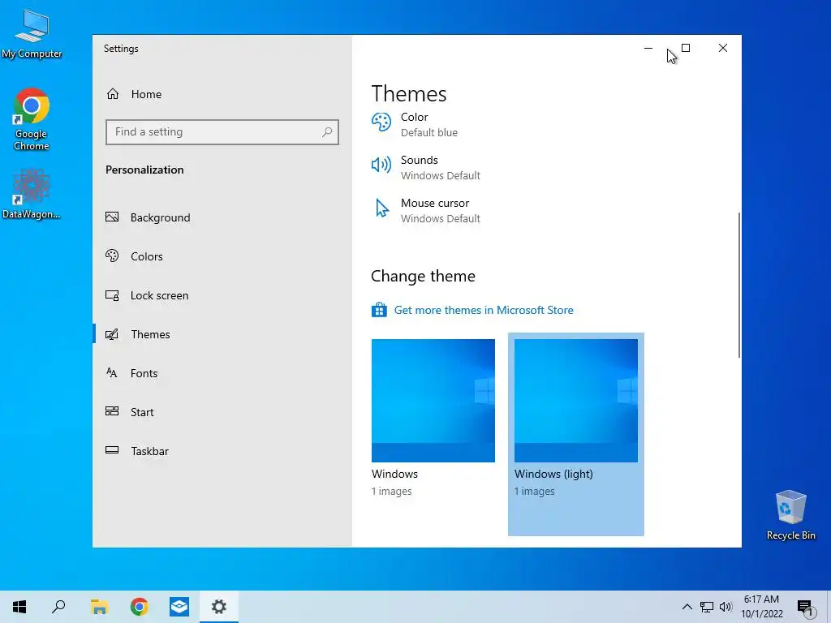The width and height of the screenshot is (831, 623).
Task: Click the Taskbar icon in sidebar
Action: (112, 450)
